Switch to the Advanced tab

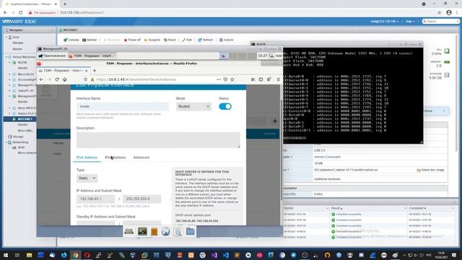pos(141,157)
